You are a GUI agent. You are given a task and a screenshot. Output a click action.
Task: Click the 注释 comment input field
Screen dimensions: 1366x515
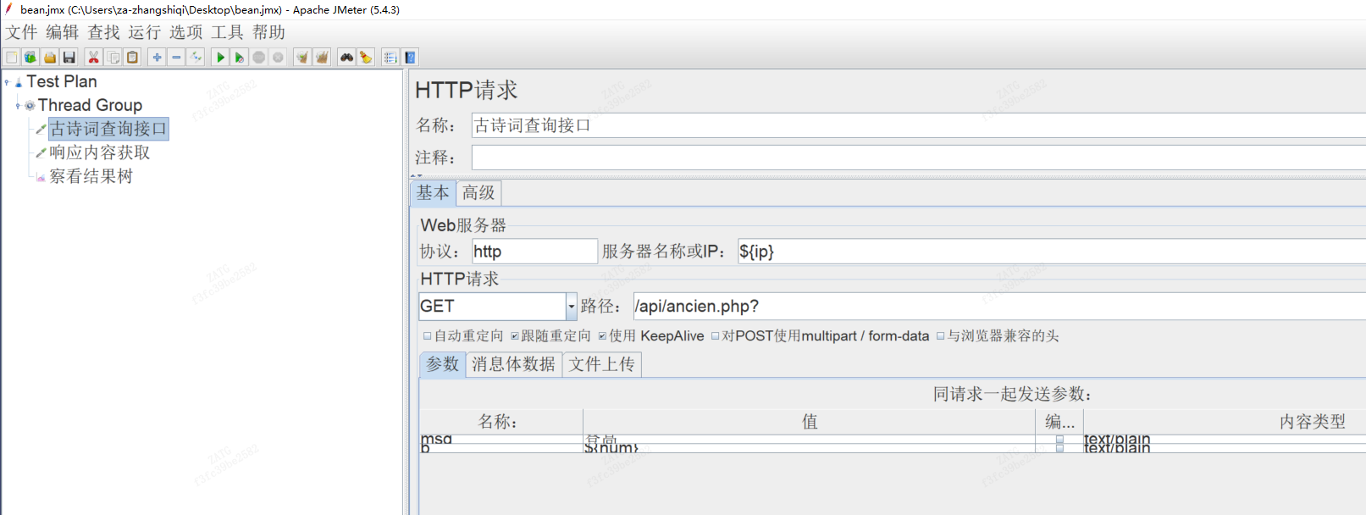918,158
